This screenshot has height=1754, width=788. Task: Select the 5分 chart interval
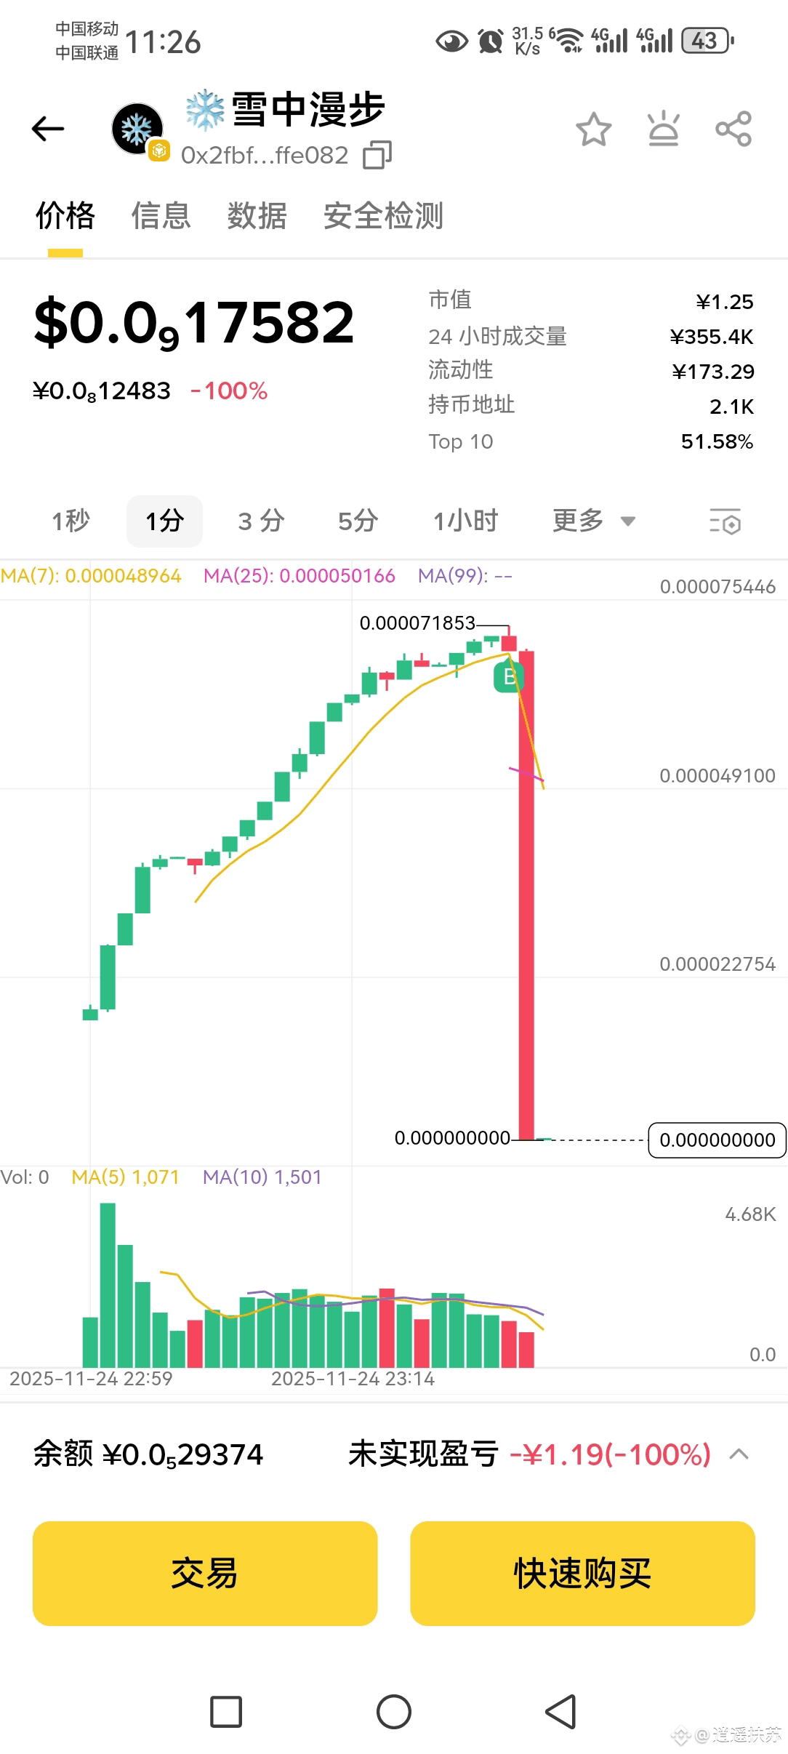pos(358,521)
